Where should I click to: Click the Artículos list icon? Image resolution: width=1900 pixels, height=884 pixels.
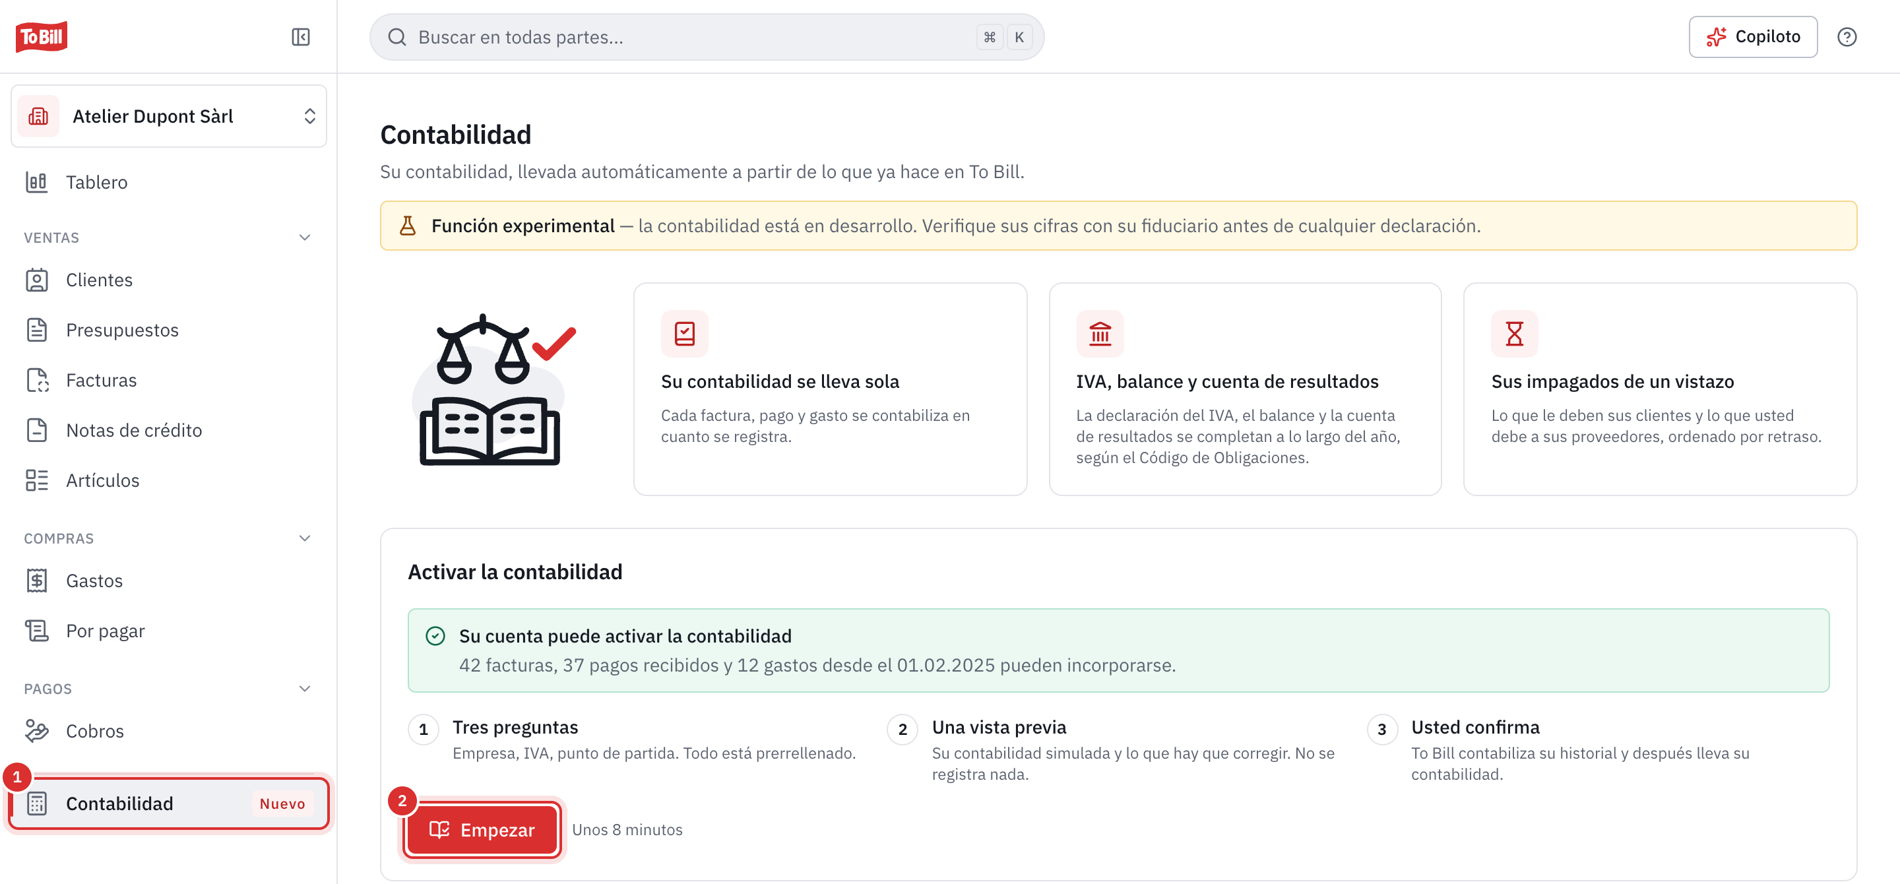click(x=37, y=481)
